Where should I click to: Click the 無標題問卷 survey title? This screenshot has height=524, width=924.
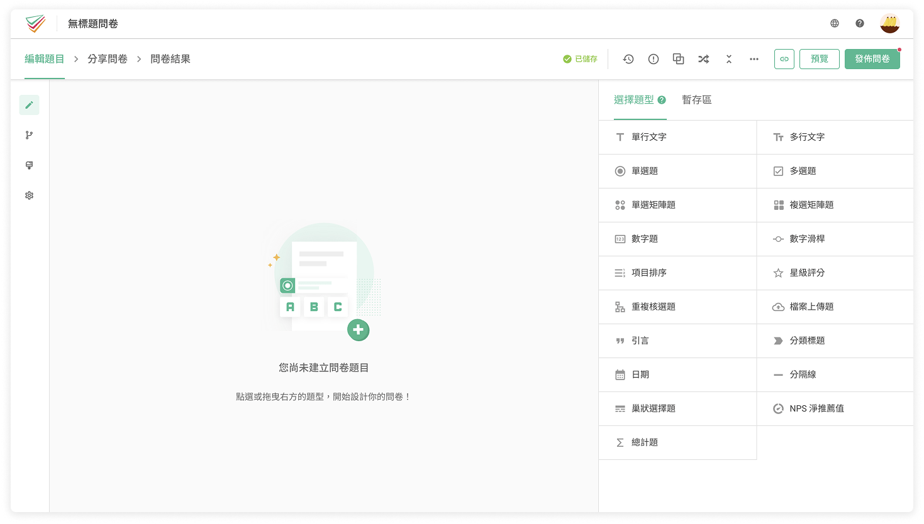click(x=93, y=24)
